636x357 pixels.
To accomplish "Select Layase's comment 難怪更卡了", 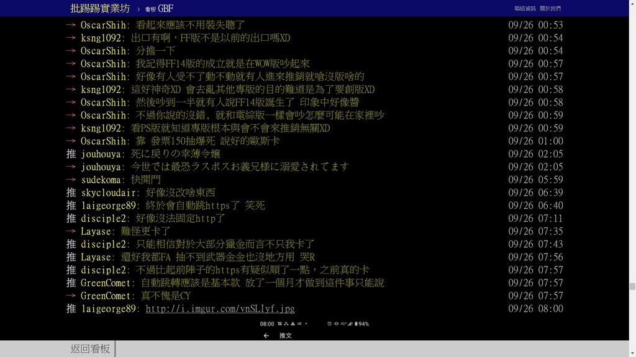I will tap(145, 232).
